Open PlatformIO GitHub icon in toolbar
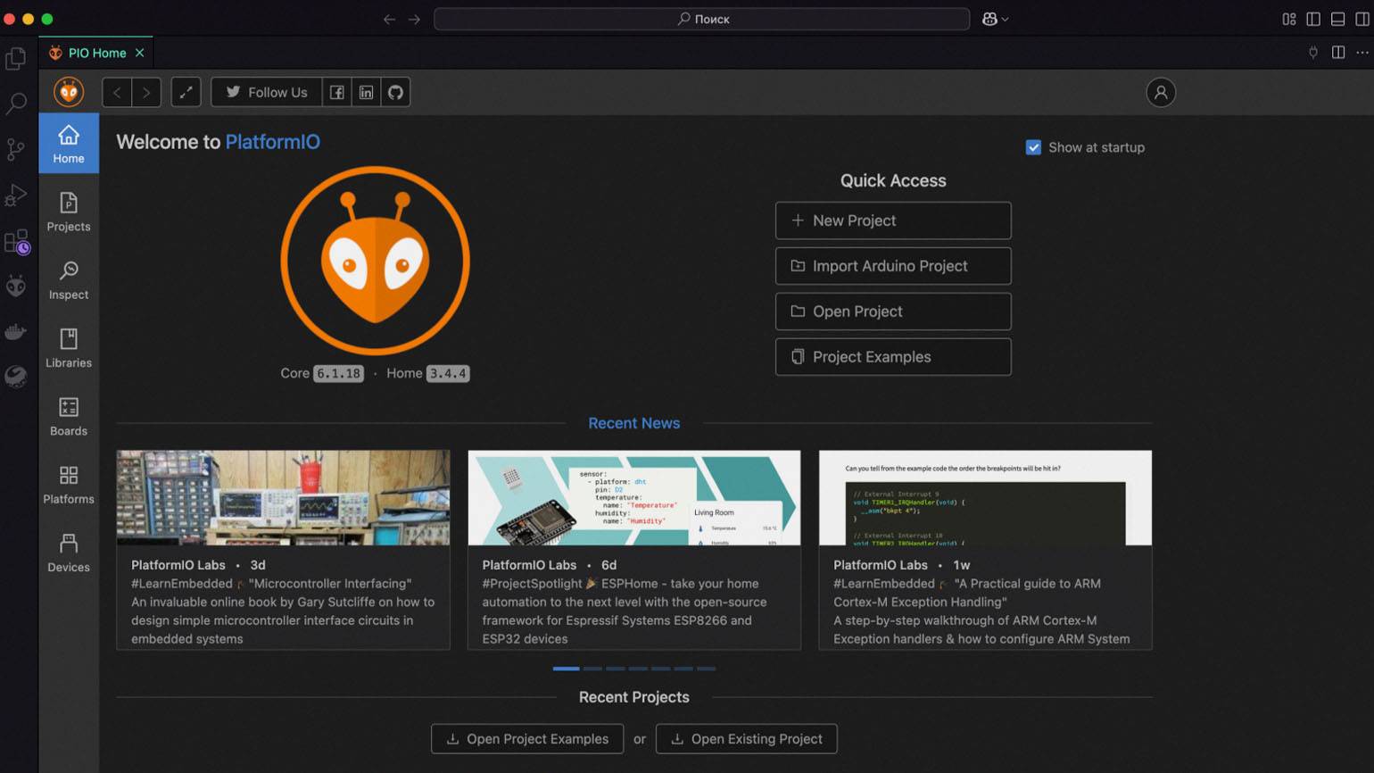Image resolution: width=1374 pixels, height=773 pixels. pos(395,92)
